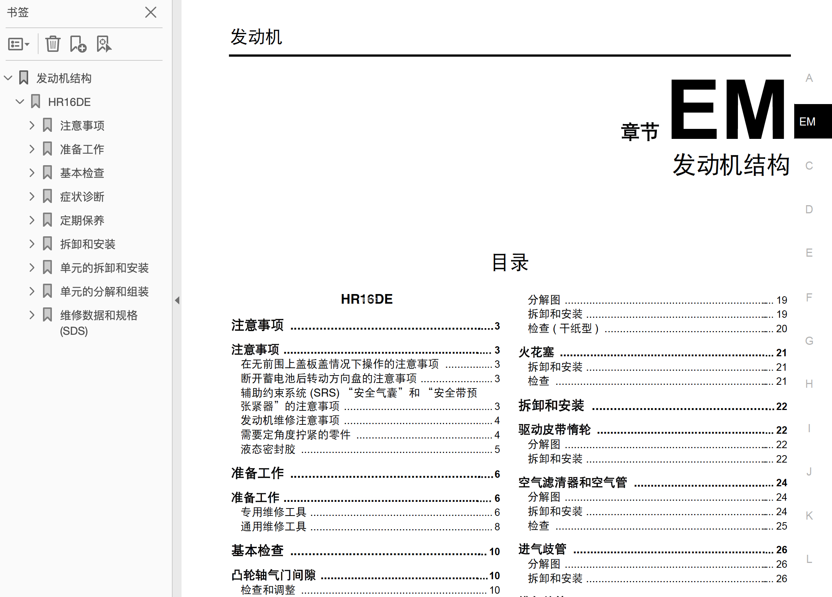This screenshot has width=832, height=597.
Task: Open the 单元的分解和组装 bookmark
Action: tap(104, 291)
